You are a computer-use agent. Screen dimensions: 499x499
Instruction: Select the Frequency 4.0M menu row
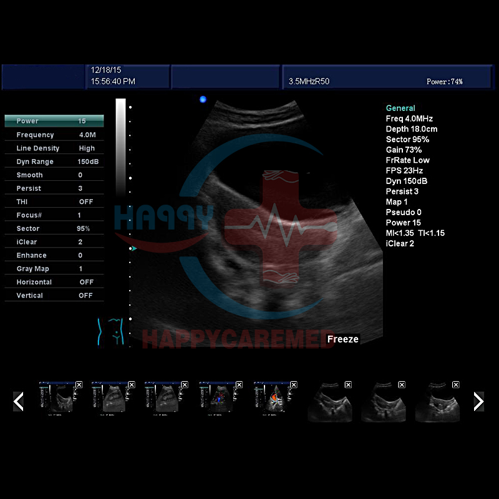[x=54, y=135]
